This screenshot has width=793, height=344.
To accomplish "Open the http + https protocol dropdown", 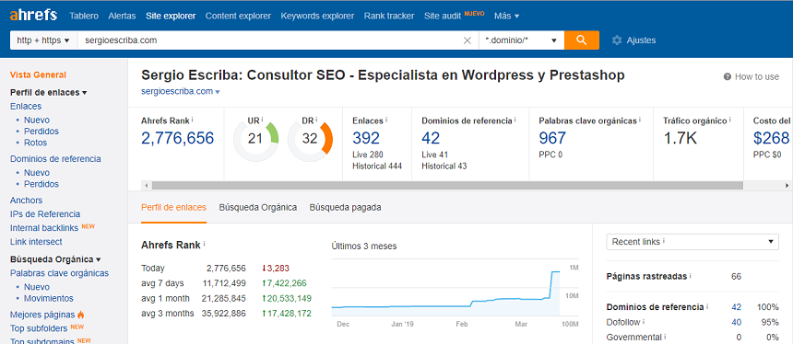I will coord(43,40).
